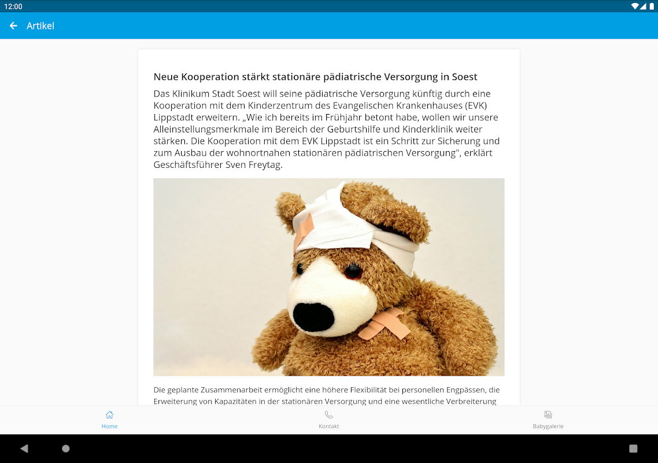The image size is (658, 463).
Task: Tap the teddy bear article image
Action: pos(328,277)
